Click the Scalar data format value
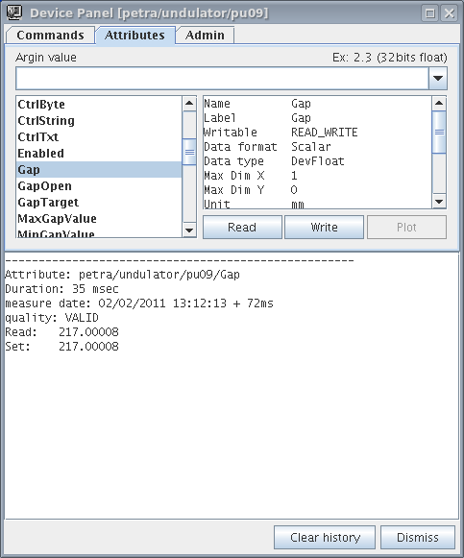Screen dimensions: 464x558 [311, 147]
